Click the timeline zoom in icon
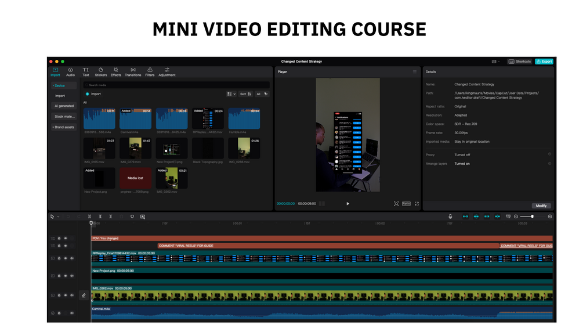This screenshot has height=328, width=583. coord(550,217)
